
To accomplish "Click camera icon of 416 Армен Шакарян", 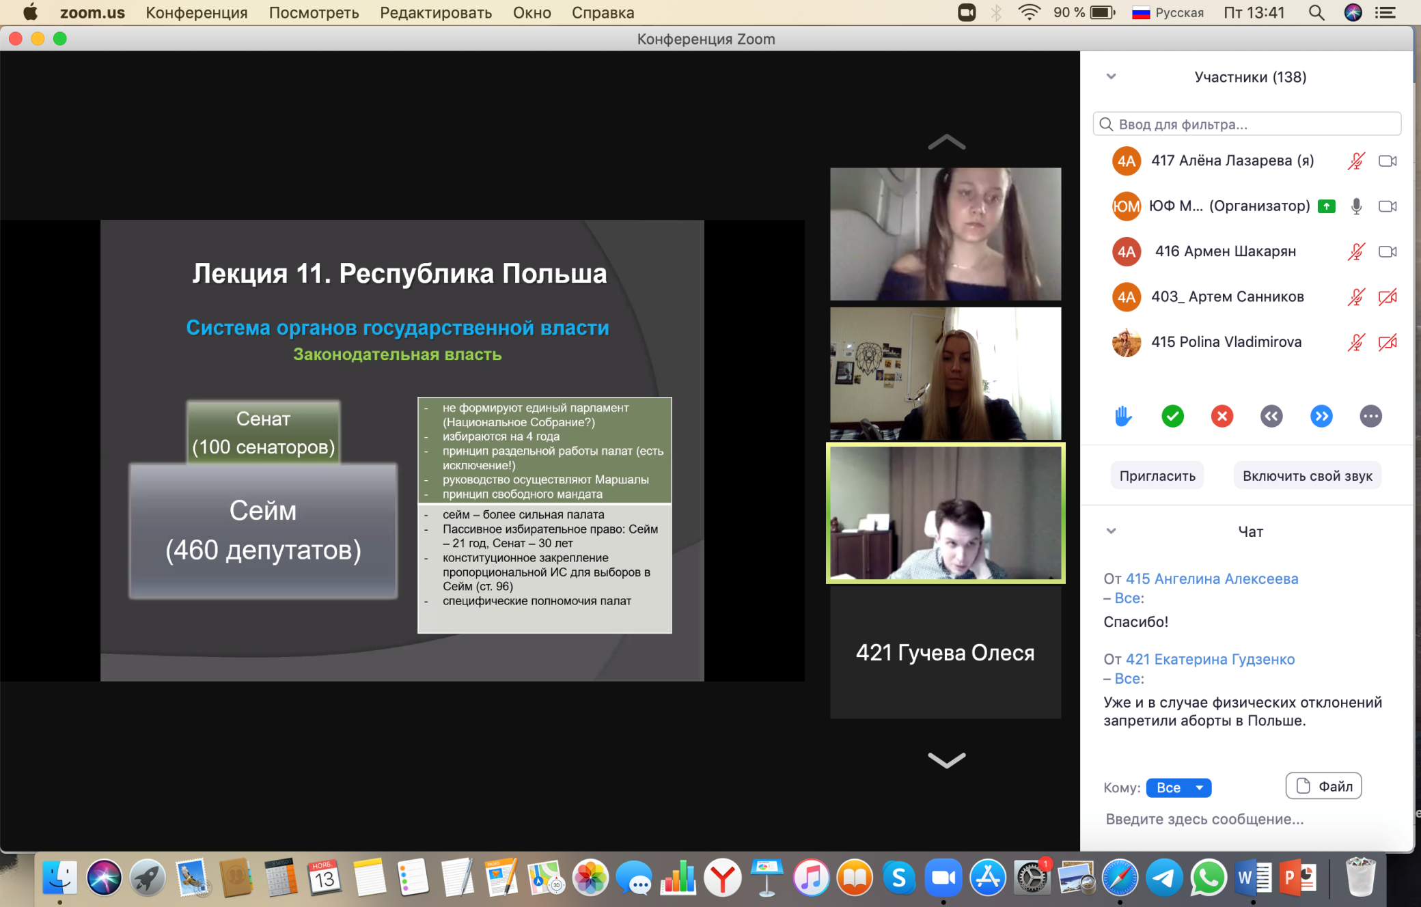I will pos(1388,251).
